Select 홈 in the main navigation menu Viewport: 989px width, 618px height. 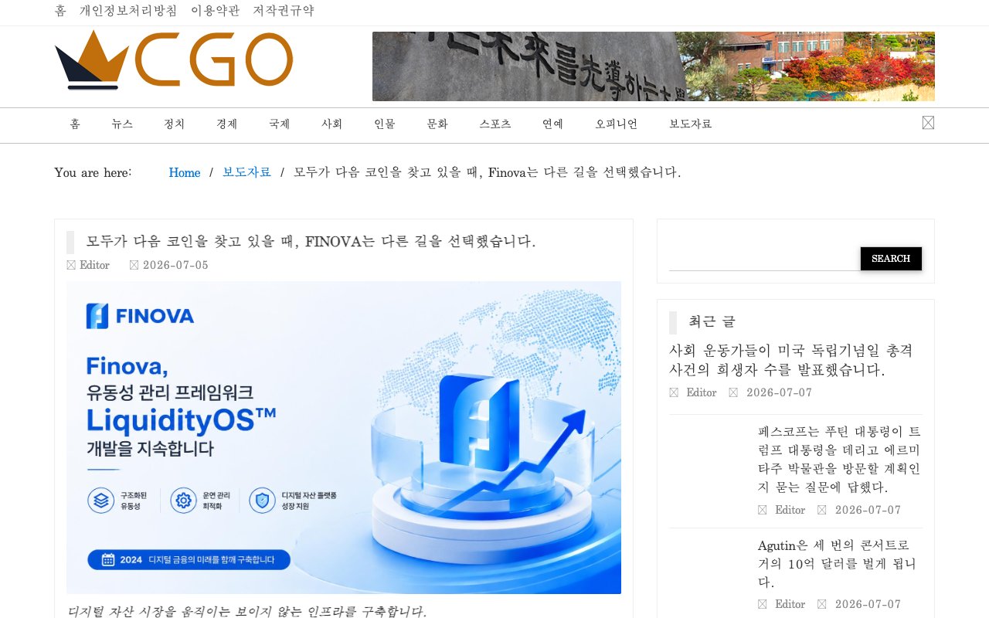pos(75,124)
